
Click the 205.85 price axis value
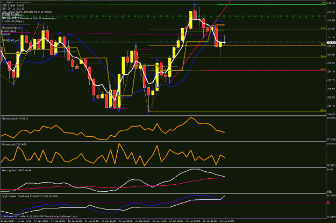331,97
